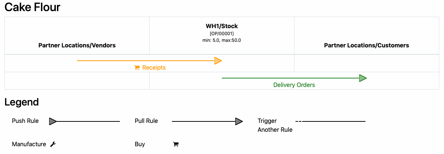Click Partner Locations/Customers column header
This screenshot has width=444, height=154.
click(367, 45)
